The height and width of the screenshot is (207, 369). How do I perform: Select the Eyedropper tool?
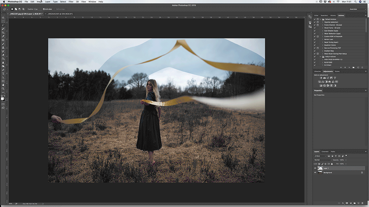(x=3, y=36)
